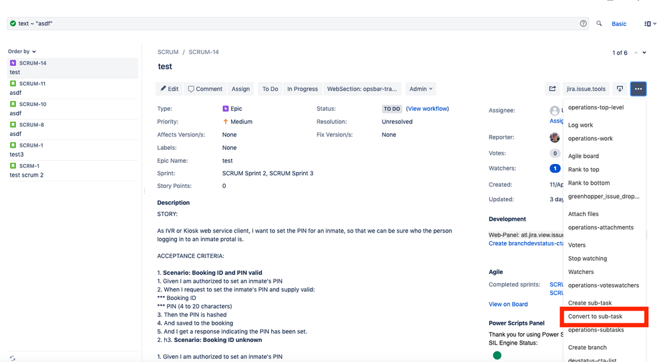Click the jira.issue.tools button

point(586,89)
